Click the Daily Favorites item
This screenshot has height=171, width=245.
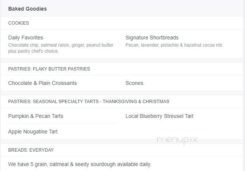pos(26,38)
